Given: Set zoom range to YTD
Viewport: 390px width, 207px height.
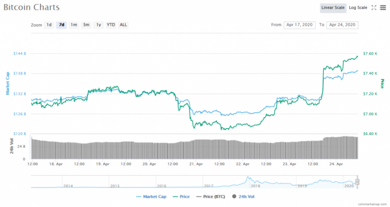Looking at the screenshot, I should (x=110, y=25).
